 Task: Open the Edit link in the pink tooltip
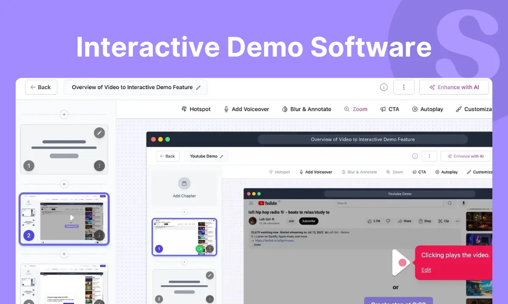(x=426, y=270)
